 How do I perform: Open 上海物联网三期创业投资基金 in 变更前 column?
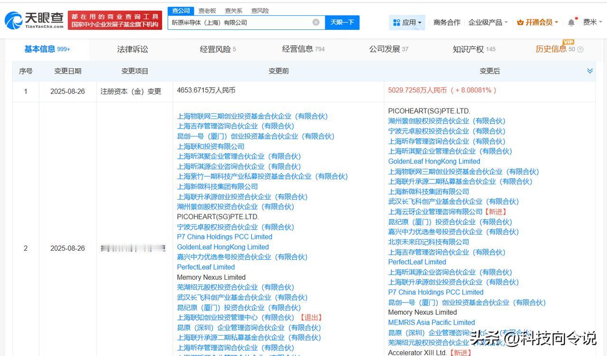(x=252, y=116)
